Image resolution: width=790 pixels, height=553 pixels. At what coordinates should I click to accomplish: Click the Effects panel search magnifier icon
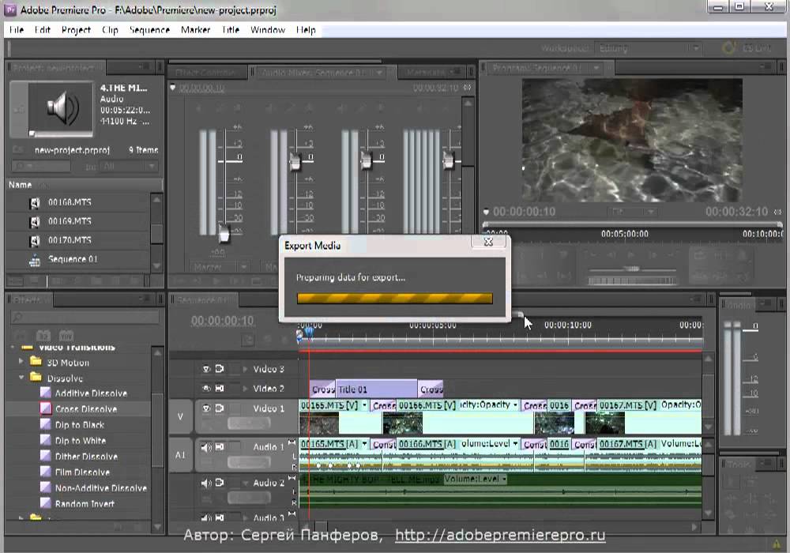[18, 318]
